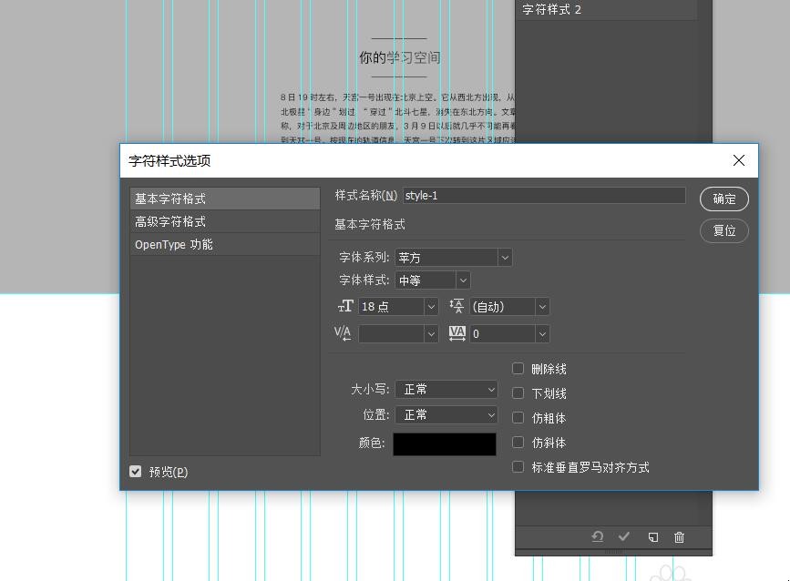This screenshot has width=790, height=581.
Task: Delete the style using the trash icon
Action: point(679,537)
